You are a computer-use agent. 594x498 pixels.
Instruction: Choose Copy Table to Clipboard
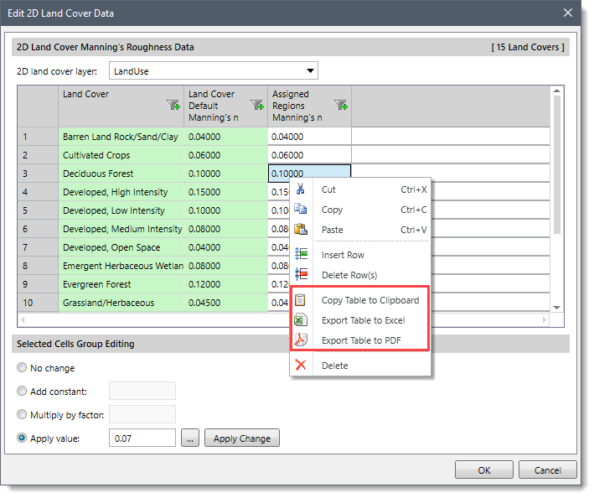coord(360,300)
